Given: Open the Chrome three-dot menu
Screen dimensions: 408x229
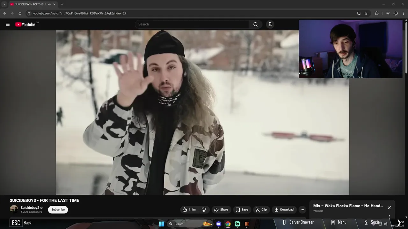Looking at the screenshot, I should [404, 13].
